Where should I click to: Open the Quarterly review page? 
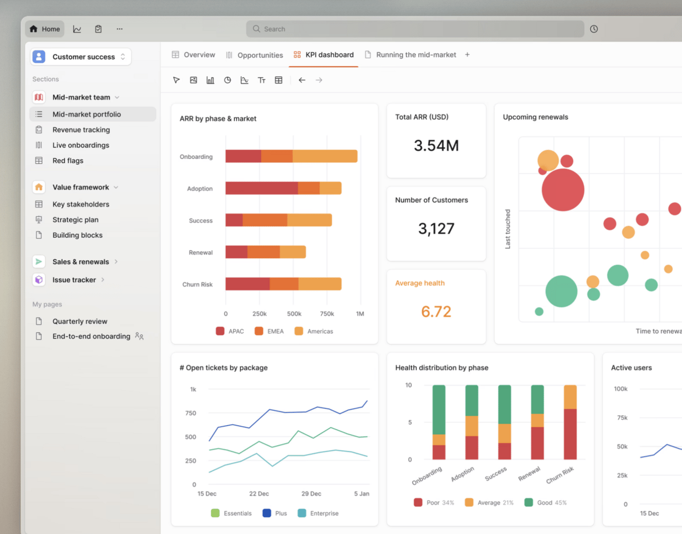tap(80, 321)
